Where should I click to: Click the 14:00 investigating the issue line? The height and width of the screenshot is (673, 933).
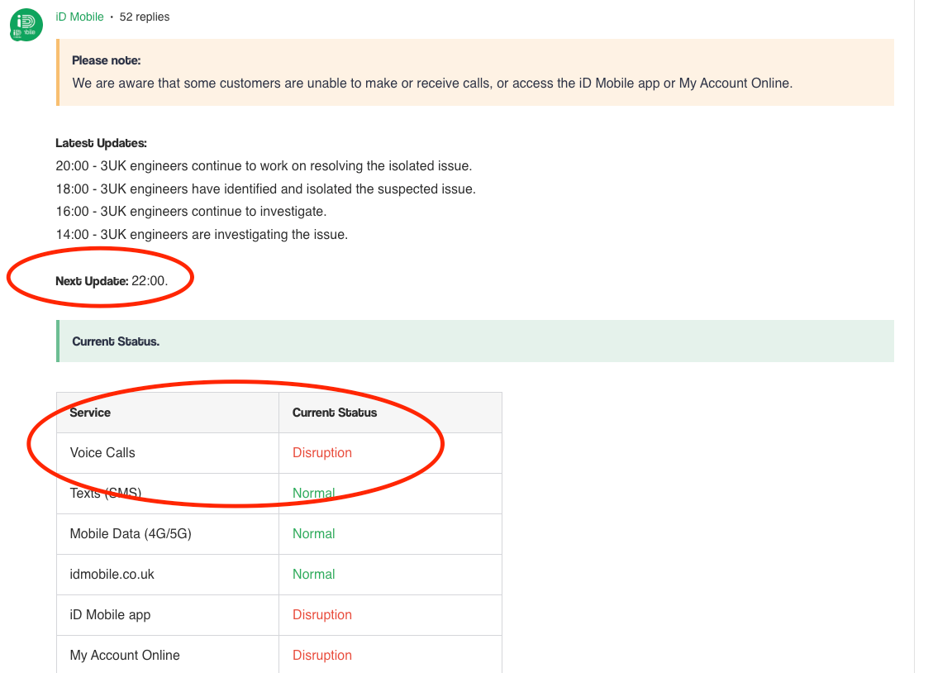click(202, 235)
